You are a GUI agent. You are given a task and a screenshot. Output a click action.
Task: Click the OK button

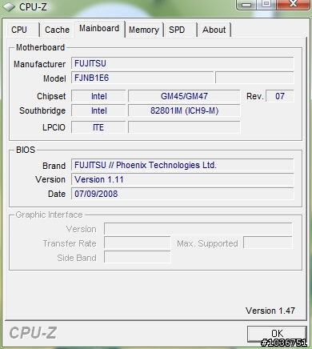click(277, 334)
